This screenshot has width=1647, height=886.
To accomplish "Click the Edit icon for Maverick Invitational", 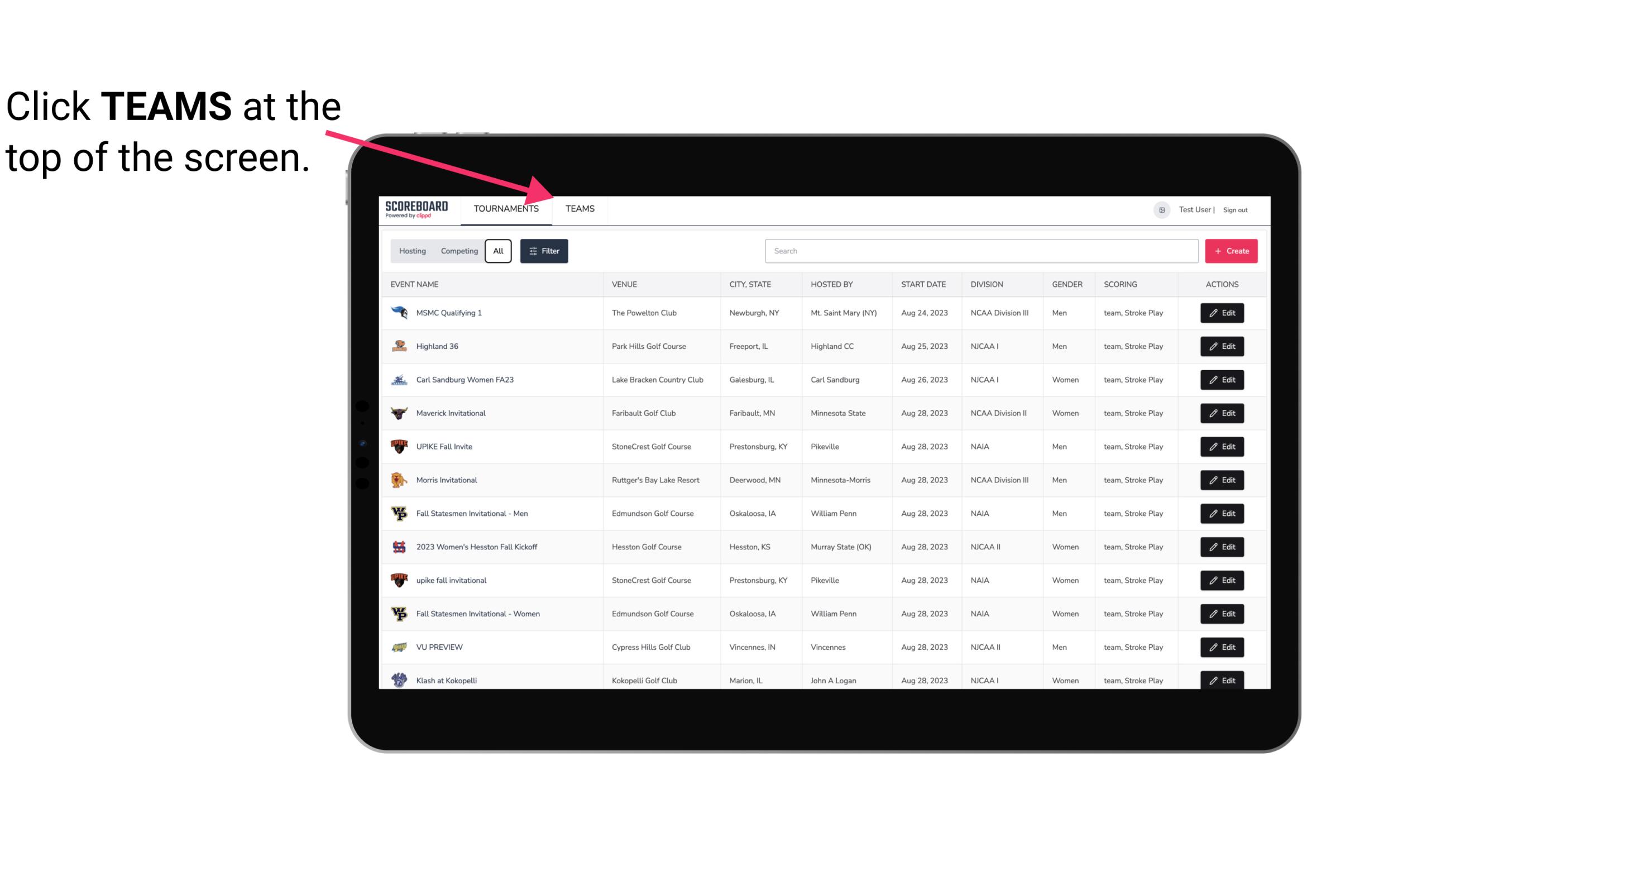I will [x=1223, y=413].
